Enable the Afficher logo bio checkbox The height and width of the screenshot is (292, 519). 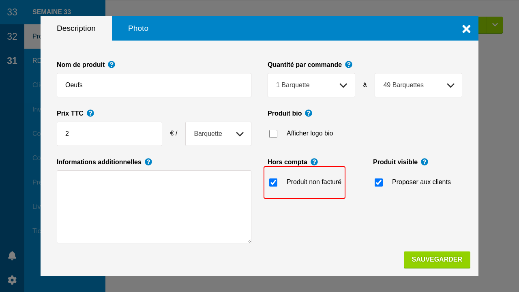point(273,134)
